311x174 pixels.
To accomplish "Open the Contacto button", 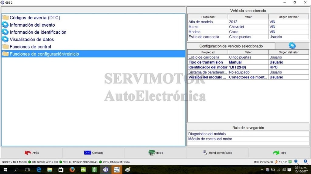I will pyautogui.click(x=94, y=153).
